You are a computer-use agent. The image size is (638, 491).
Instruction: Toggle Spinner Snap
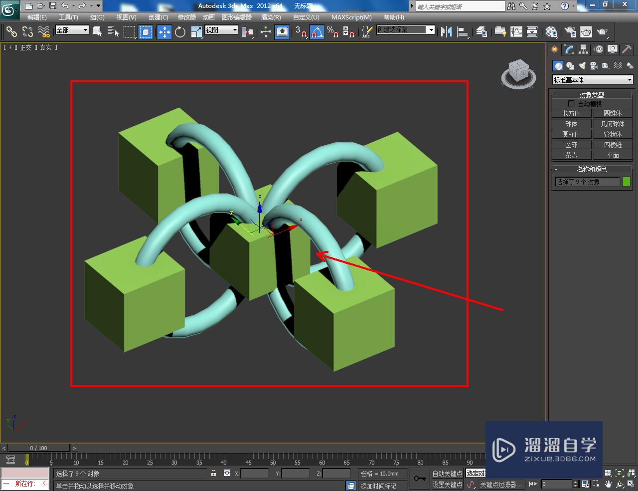point(349,32)
